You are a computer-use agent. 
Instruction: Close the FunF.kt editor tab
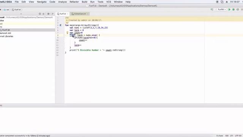[x=68, y=14]
